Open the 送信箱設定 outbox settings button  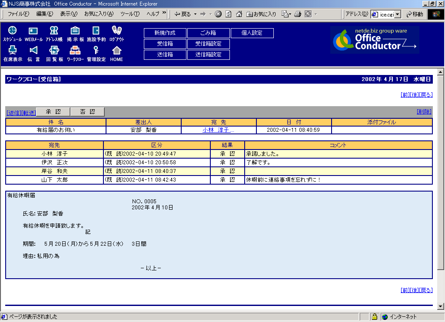coord(208,55)
